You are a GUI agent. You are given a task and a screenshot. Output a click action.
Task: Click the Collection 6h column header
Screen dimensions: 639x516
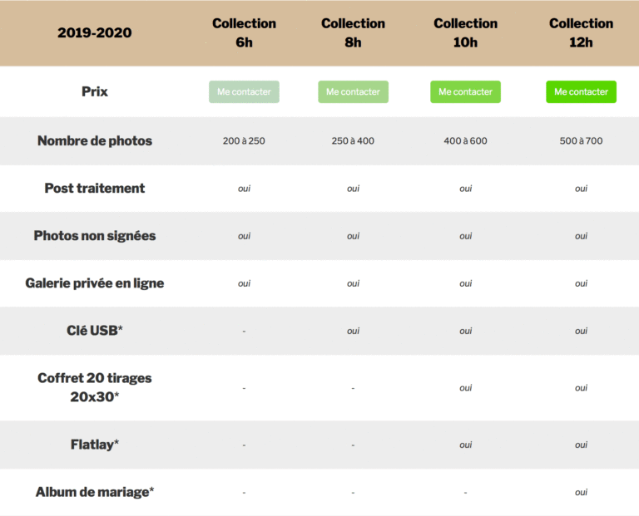coord(244,33)
